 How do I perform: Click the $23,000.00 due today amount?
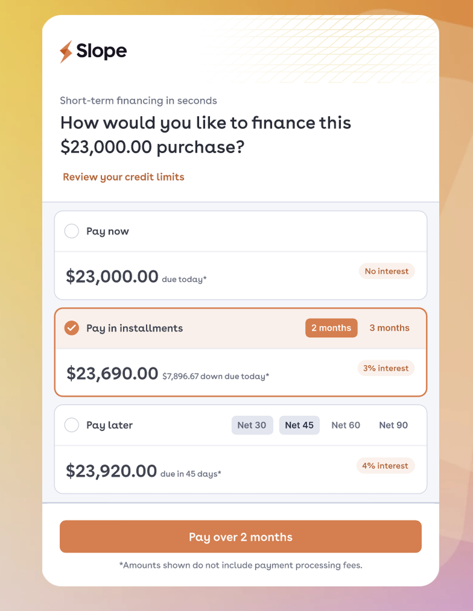click(112, 276)
